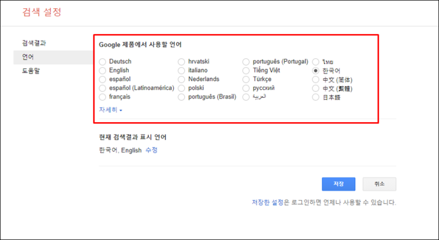This screenshot has width=439, height=240.
Task: Choose português (Brasil) radio option
Action: (181, 97)
